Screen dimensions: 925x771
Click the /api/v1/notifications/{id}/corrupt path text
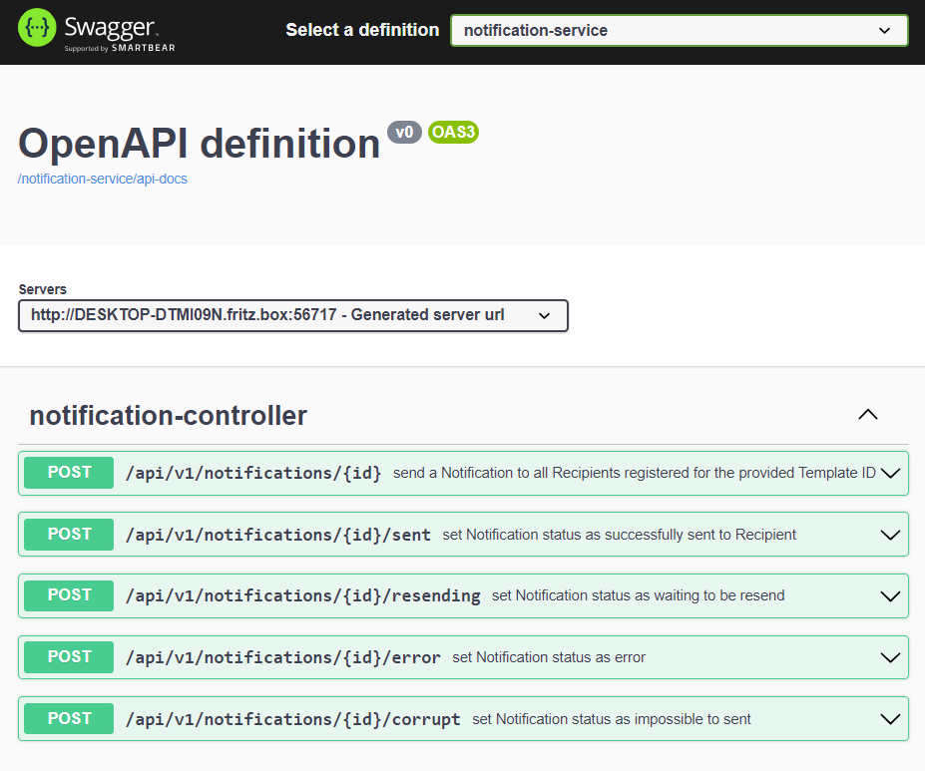tap(292, 719)
